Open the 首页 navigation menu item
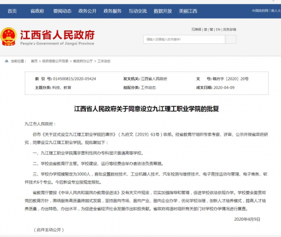This screenshot has height=237, width=281. 12,11
